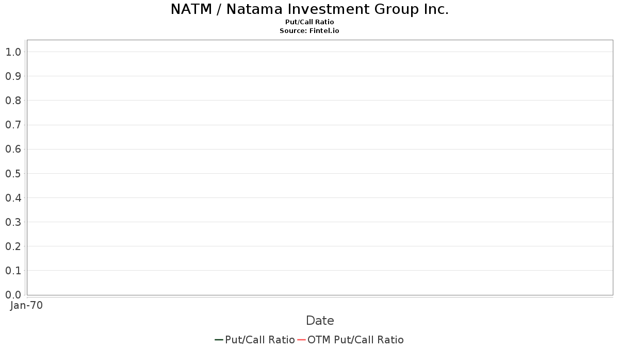Open the Source: Fintel.io link
This screenshot has height=348, width=619.
309,31
